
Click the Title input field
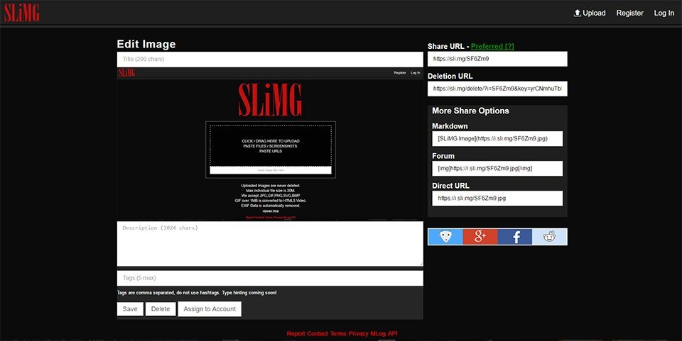click(270, 59)
